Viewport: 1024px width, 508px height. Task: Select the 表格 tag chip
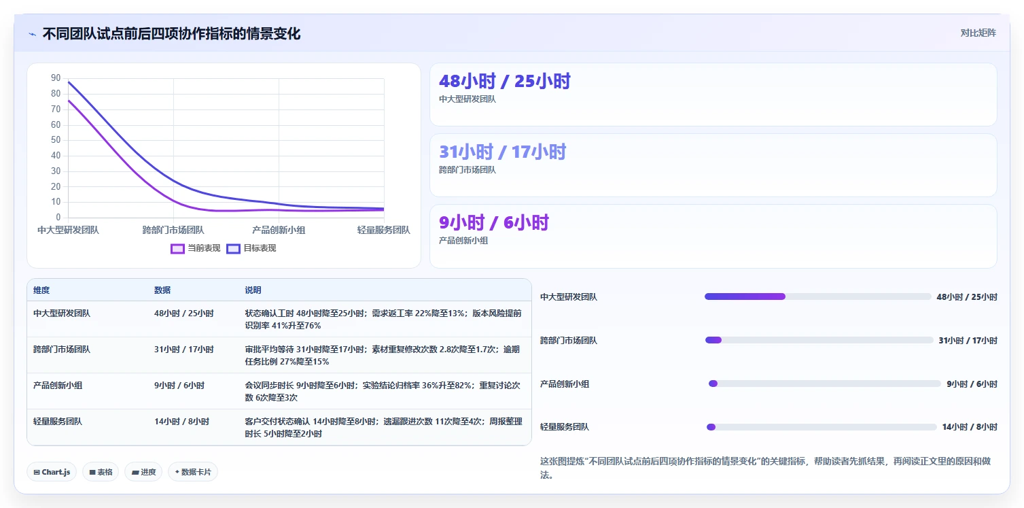[101, 472]
